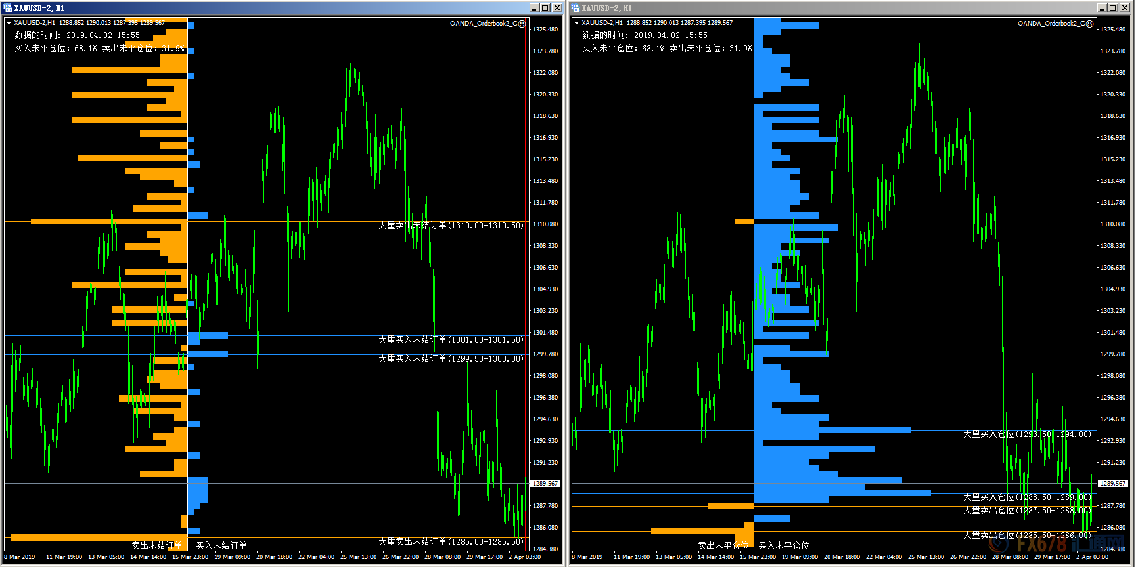1136x567 pixels.
Task: Click 19 Mar 09:00 on the left time axis
Action: pyautogui.click(x=232, y=557)
